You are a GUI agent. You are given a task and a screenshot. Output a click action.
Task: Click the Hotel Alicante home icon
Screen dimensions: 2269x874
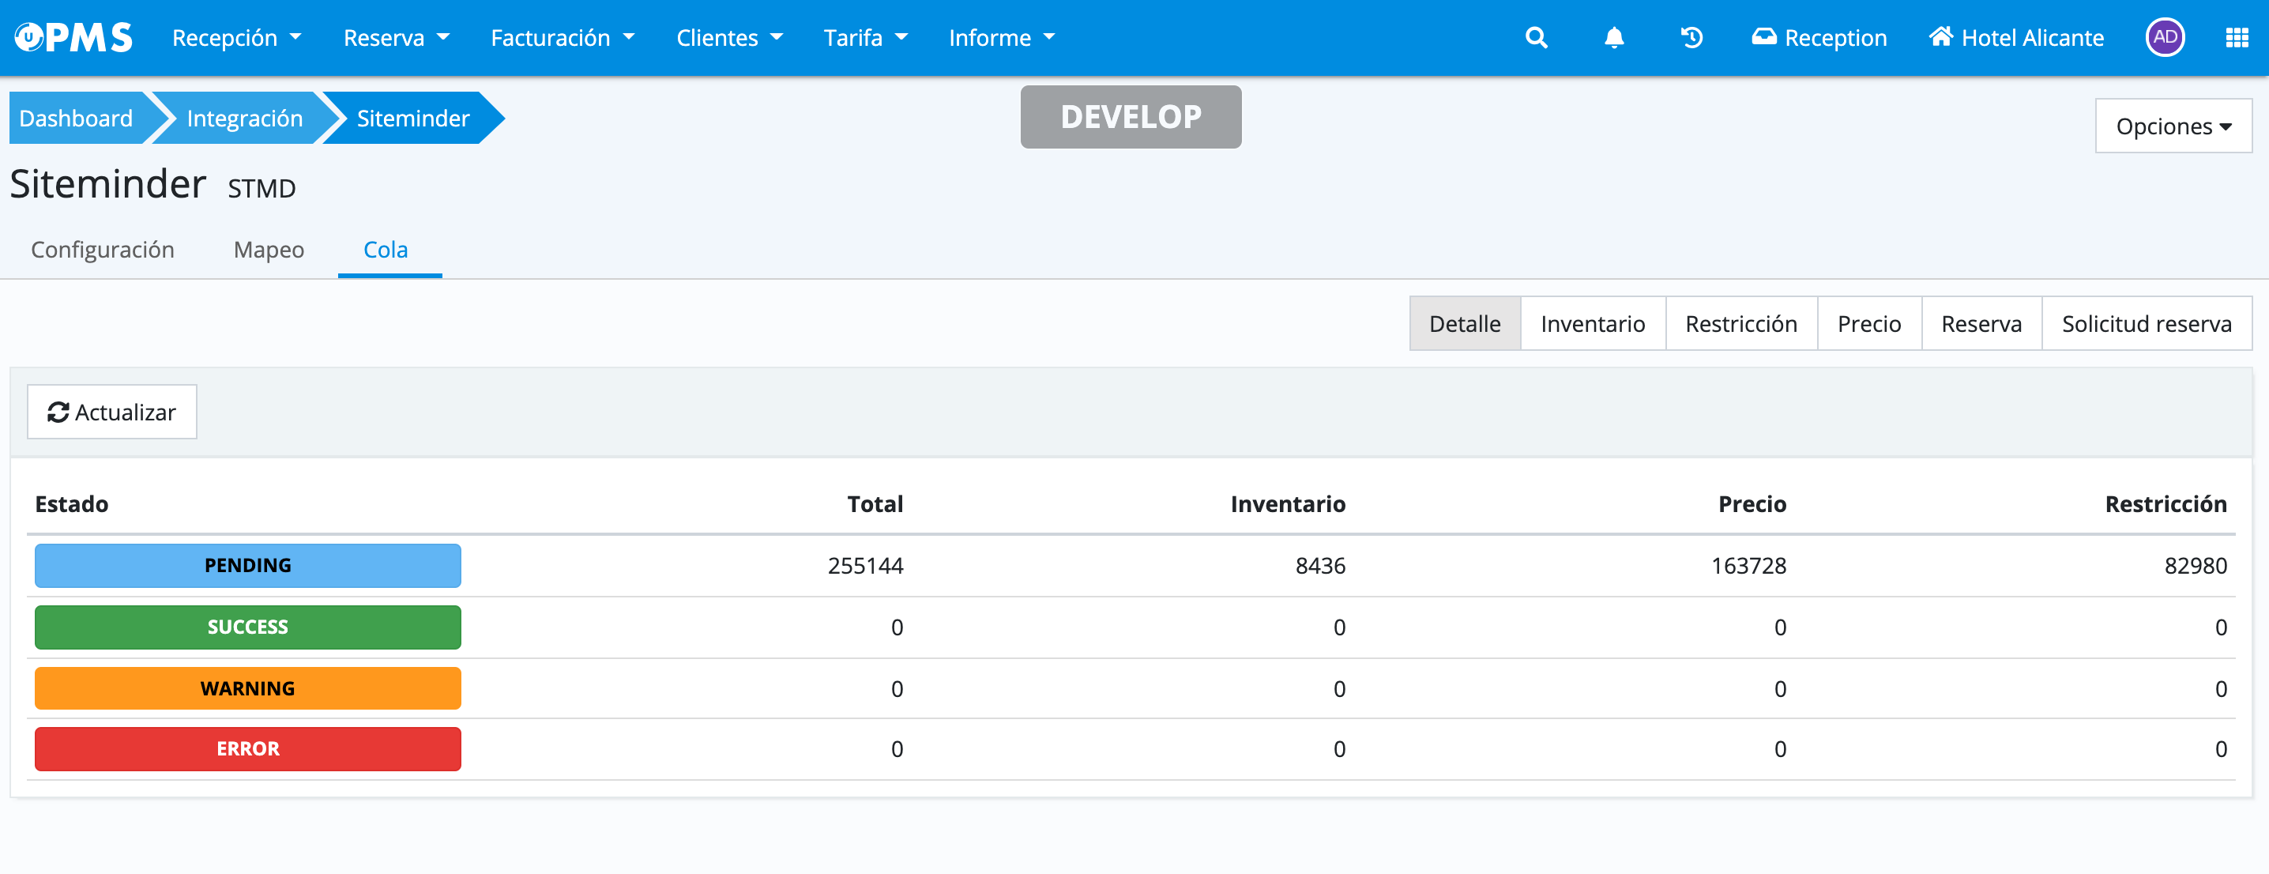coord(1941,38)
